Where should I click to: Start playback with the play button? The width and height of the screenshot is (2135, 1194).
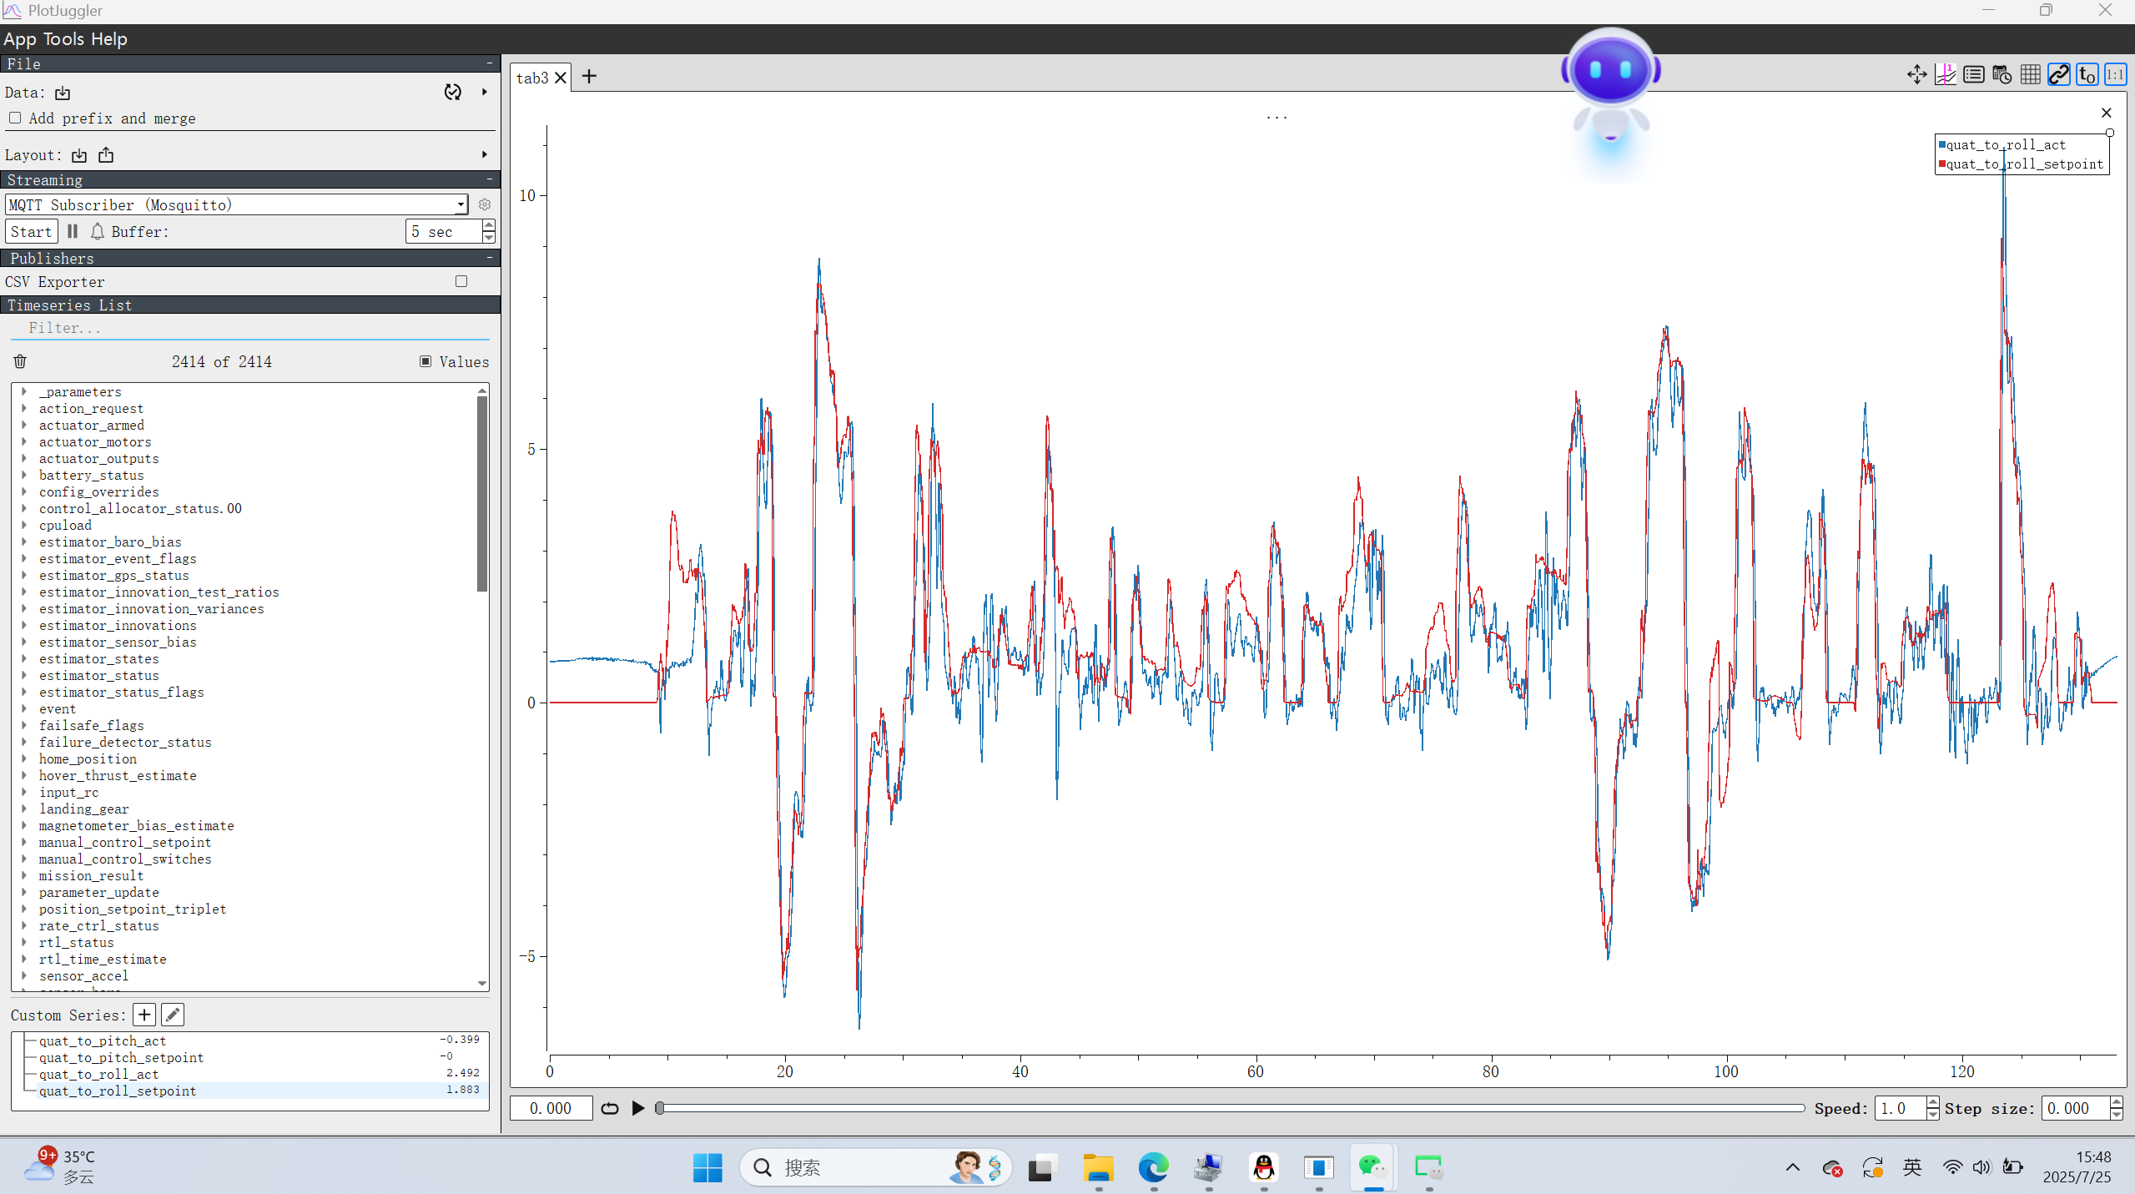pyautogui.click(x=638, y=1108)
